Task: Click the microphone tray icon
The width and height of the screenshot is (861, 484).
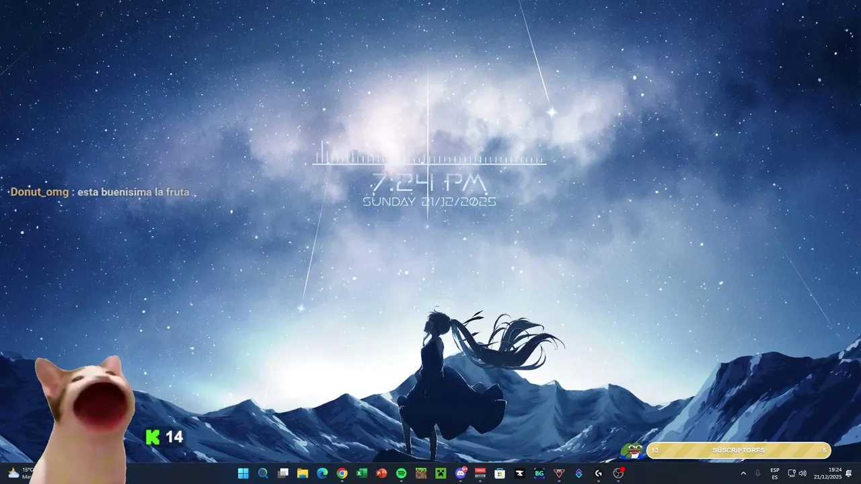Action: [758, 473]
